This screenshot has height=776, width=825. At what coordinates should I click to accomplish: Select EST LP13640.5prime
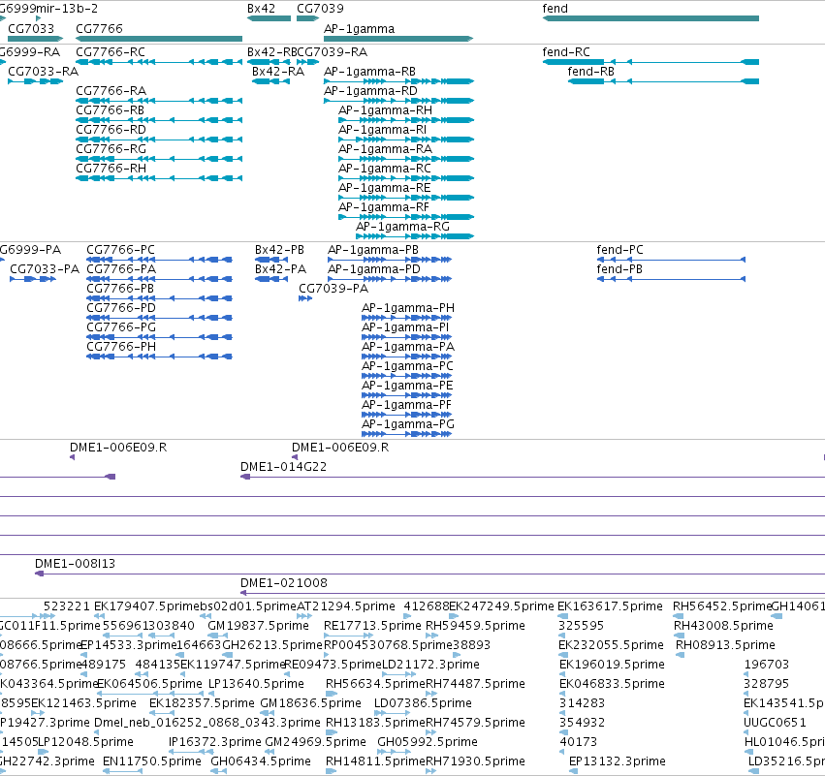[x=256, y=683]
